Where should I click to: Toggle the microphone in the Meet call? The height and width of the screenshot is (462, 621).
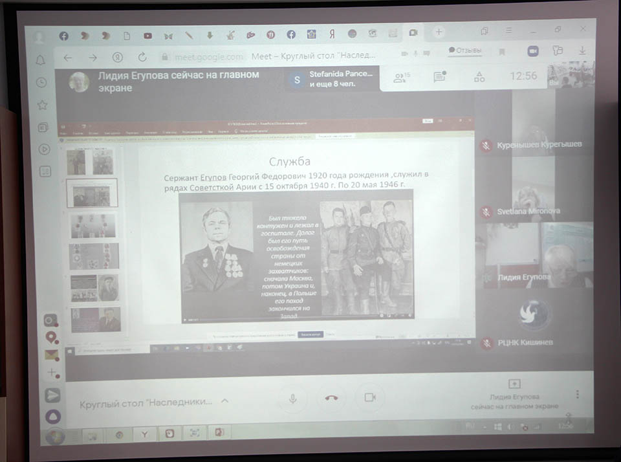(293, 397)
